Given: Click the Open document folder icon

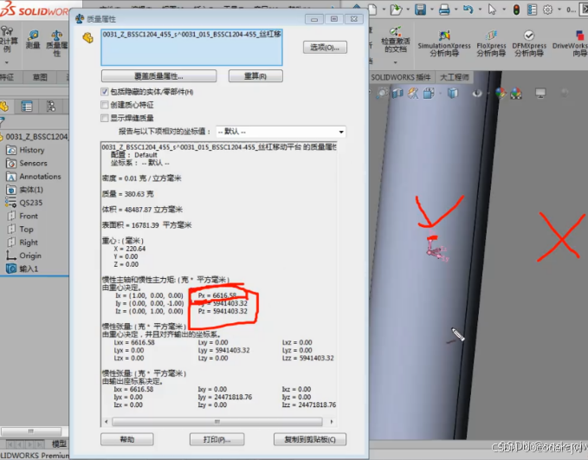Looking at the screenshot, I should [396, 9].
